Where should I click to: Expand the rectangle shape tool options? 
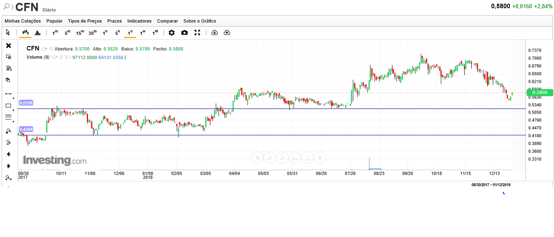pos(13,110)
